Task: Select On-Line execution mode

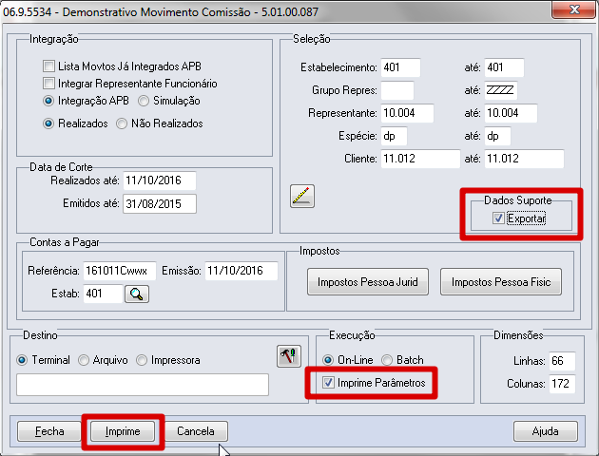Action: (x=328, y=360)
